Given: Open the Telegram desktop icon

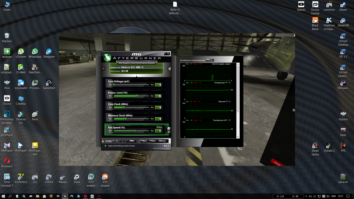Looking at the screenshot, I should (x=49, y=53).
